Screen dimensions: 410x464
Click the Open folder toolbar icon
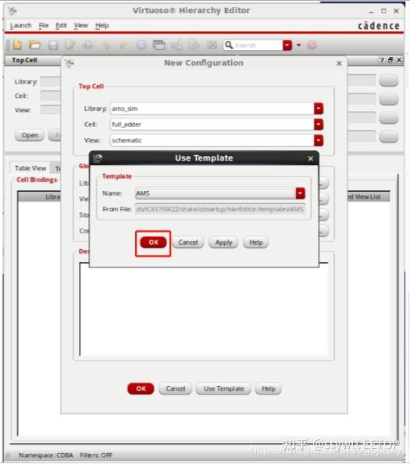point(34,45)
